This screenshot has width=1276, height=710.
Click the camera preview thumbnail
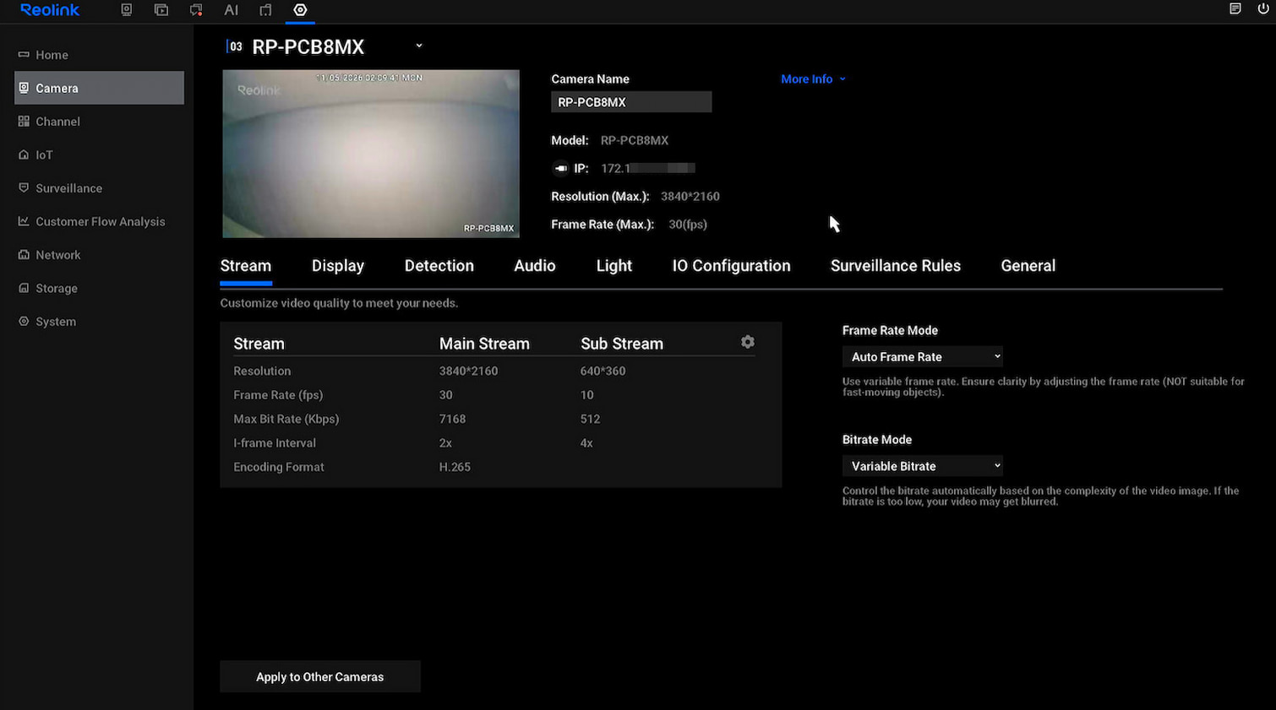(x=371, y=154)
